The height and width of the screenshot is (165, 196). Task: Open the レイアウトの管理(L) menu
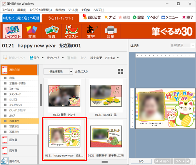click(x=41, y=10)
